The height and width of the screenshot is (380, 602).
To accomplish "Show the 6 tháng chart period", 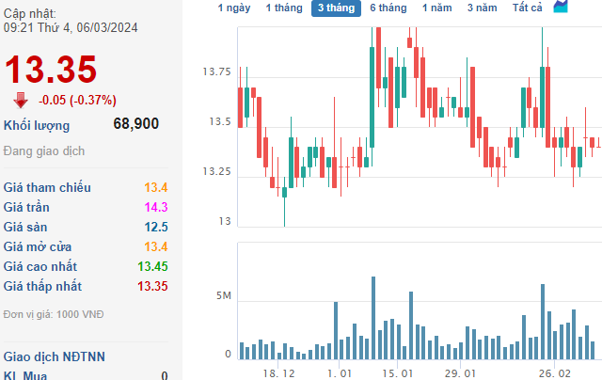I will pyautogui.click(x=388, y=8).
